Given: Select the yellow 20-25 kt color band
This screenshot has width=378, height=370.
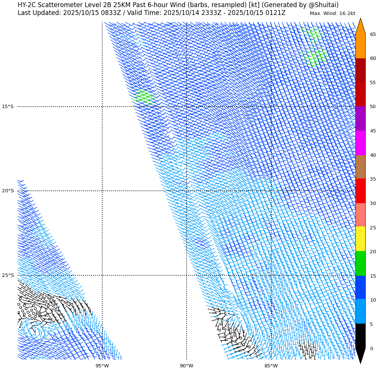Looking at the screenshot, I should [360, 239].
